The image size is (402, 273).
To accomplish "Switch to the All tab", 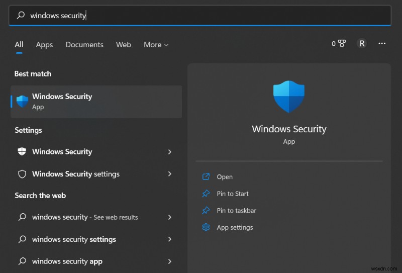I will [19, 45].
